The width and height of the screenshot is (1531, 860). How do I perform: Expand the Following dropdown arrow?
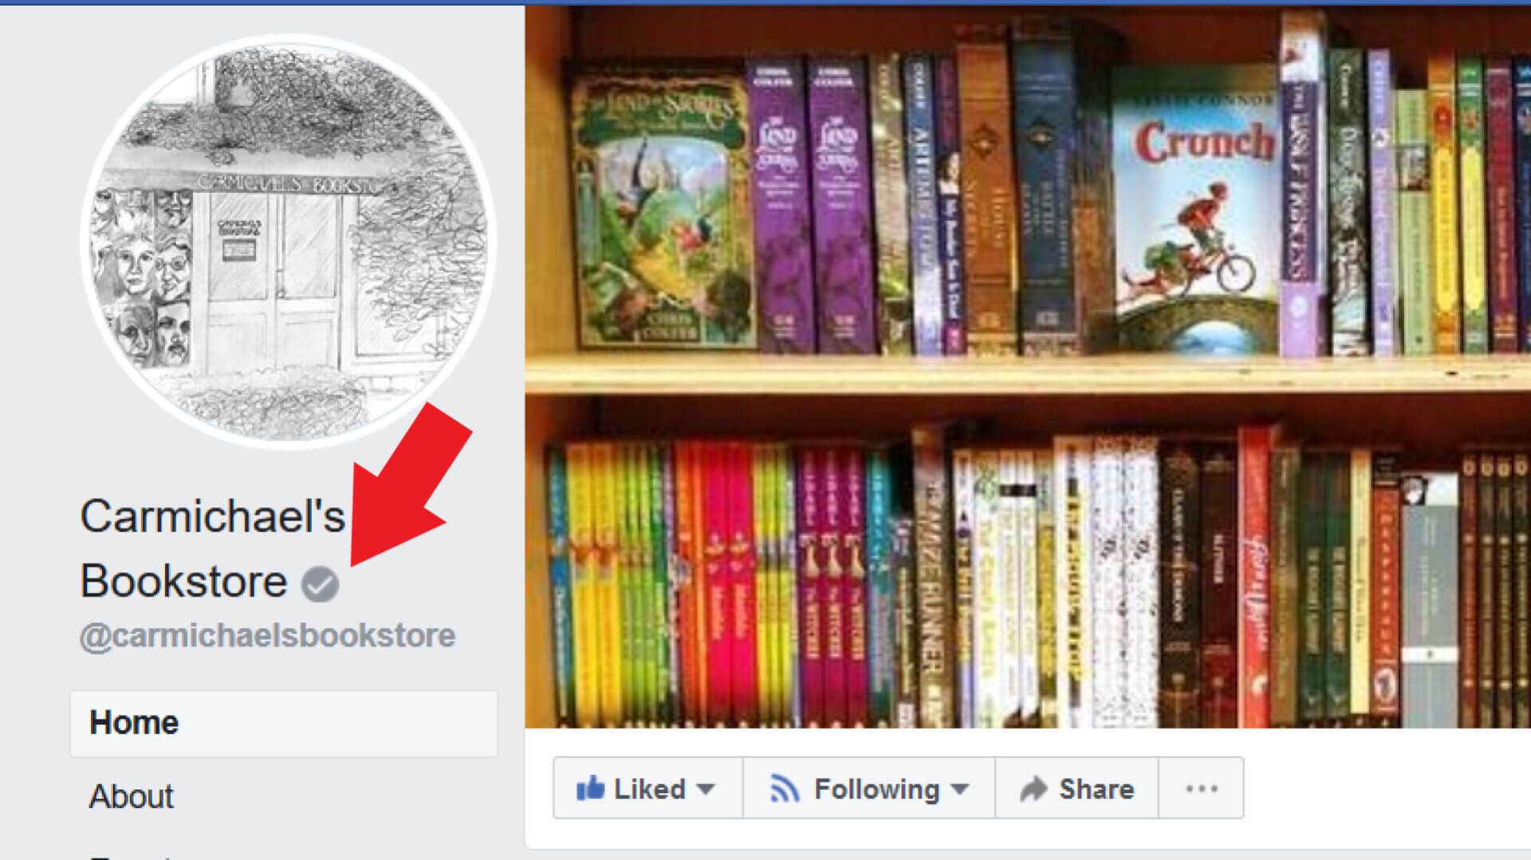coord(960,789)
